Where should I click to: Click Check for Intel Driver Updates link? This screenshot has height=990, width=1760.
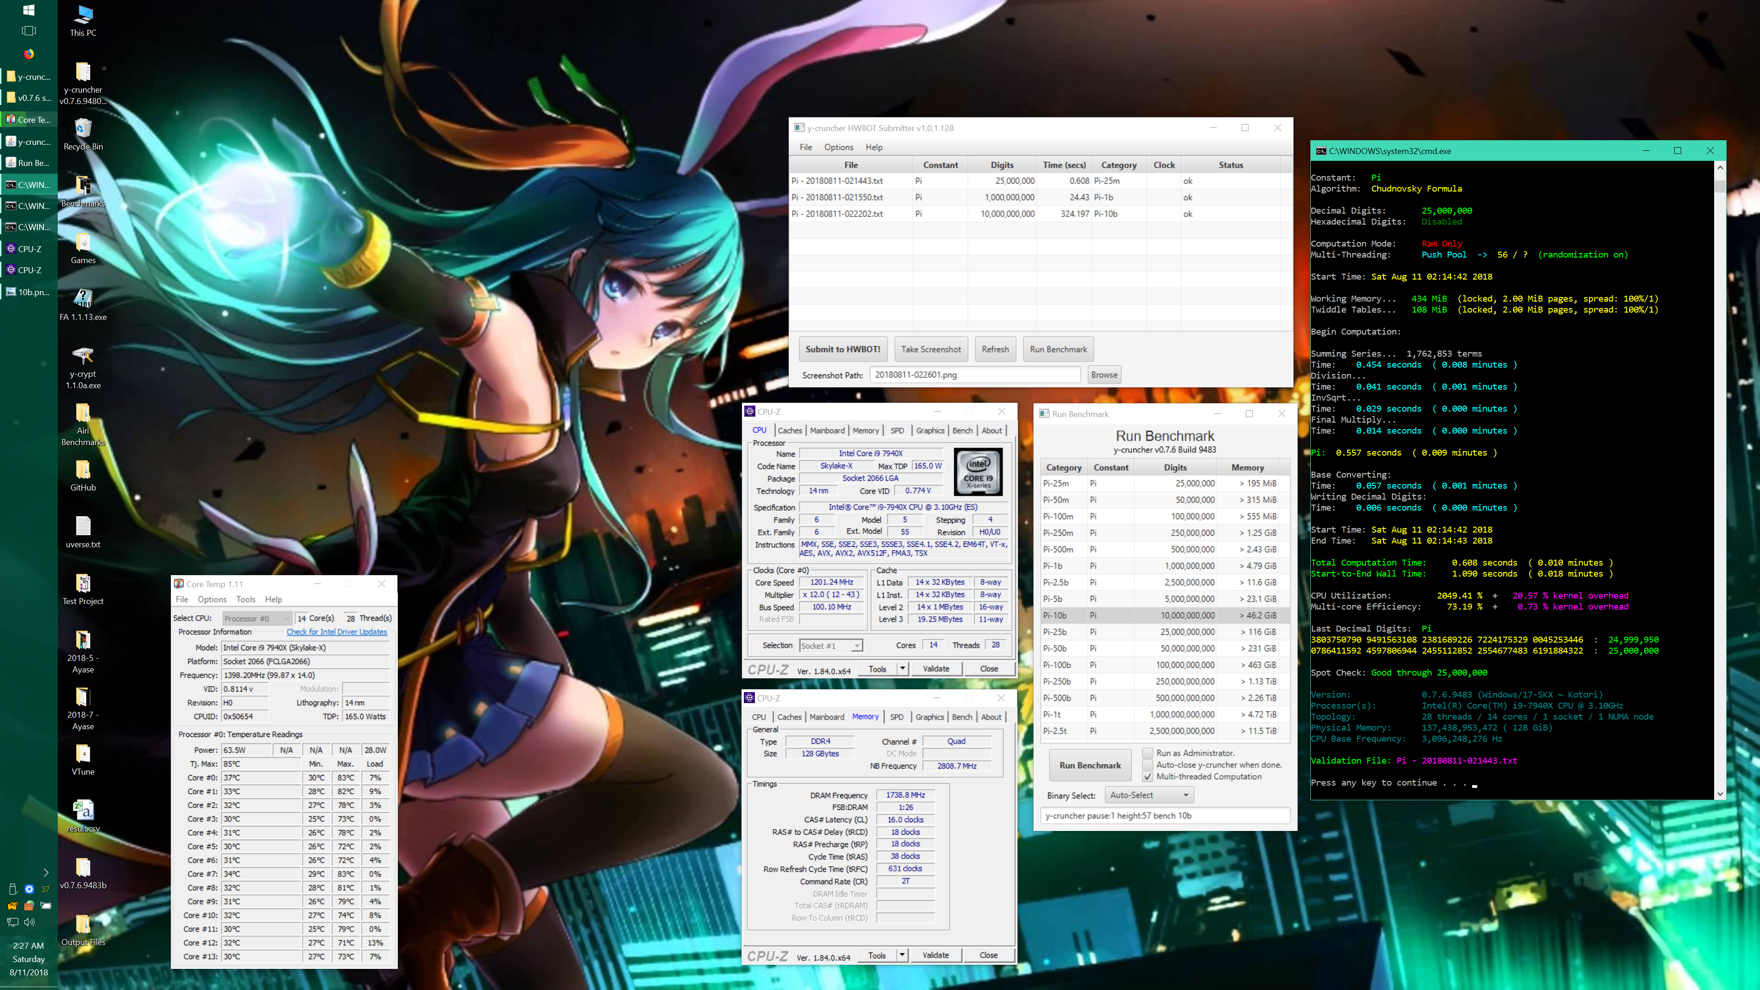pyautogui.click(x=337, y=632)
